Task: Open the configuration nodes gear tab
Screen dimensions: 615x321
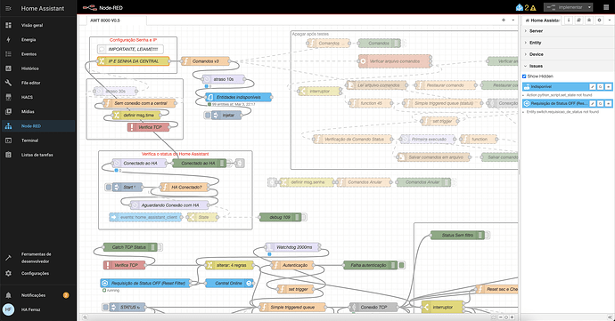Action: pos(599,20)
